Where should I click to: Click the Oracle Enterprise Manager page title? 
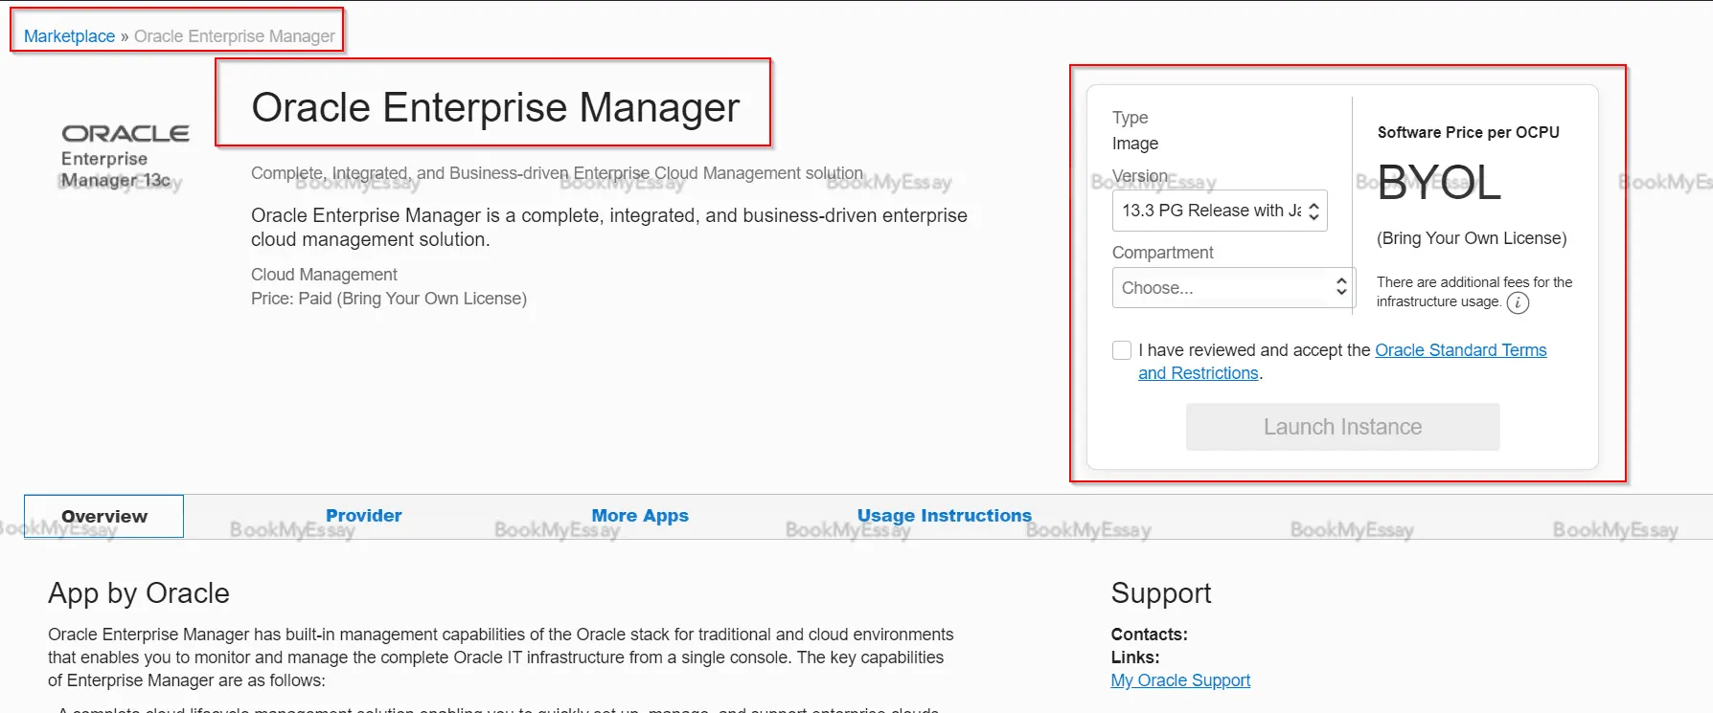pos(495,107)
